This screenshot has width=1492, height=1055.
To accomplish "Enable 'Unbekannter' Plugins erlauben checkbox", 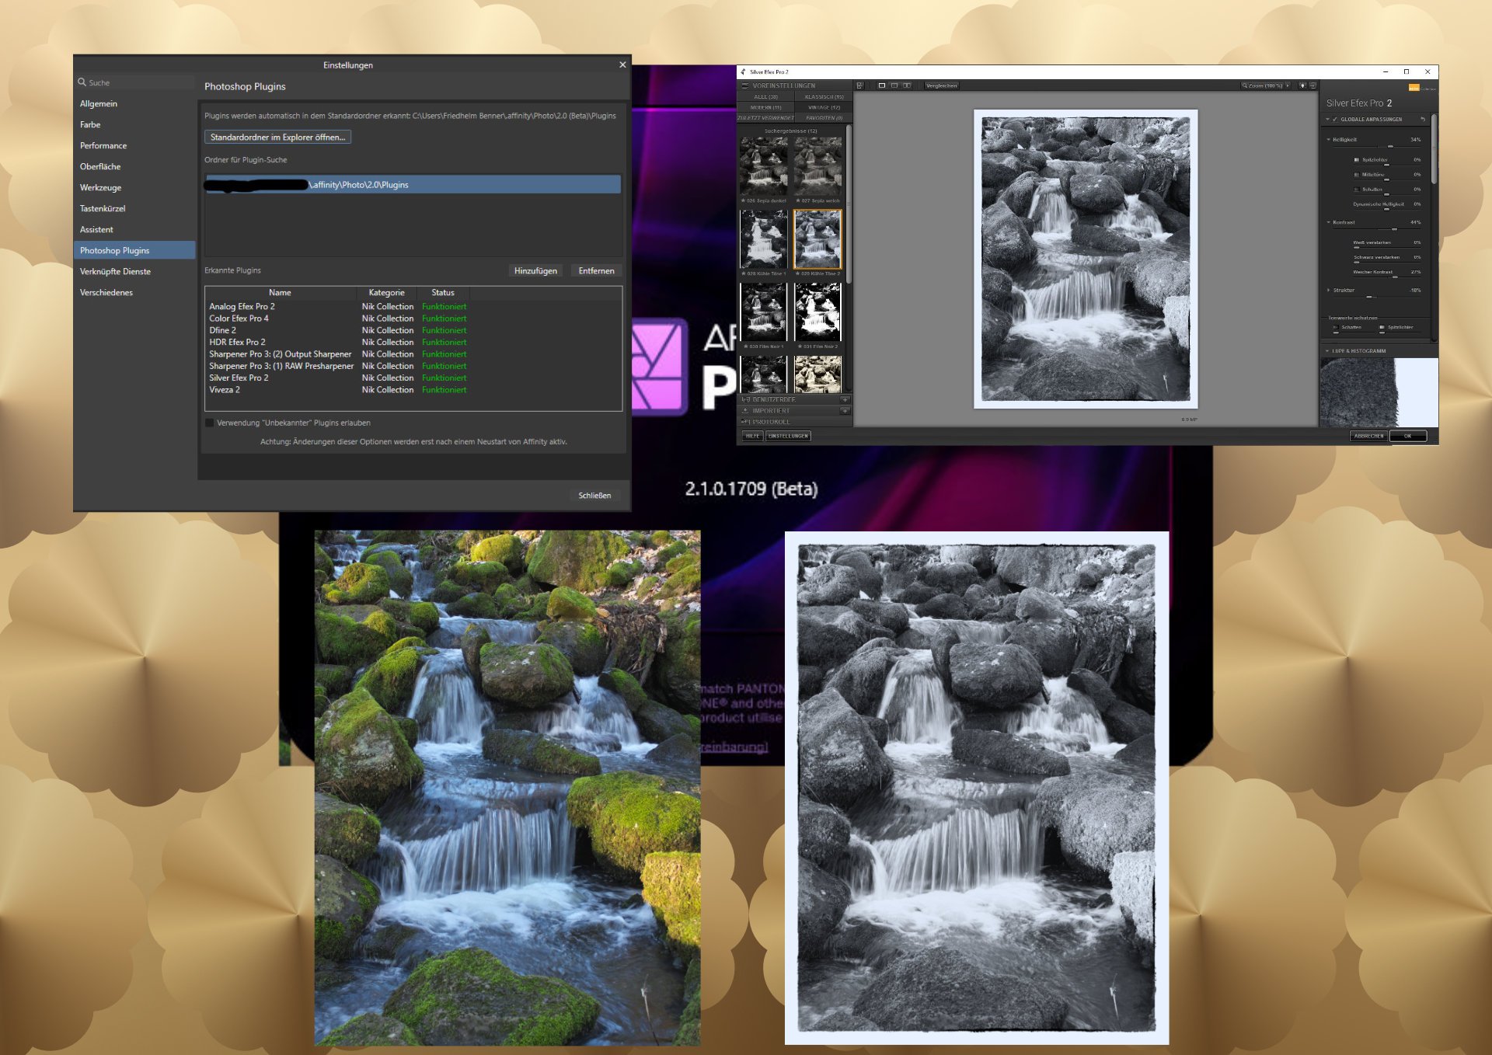I will [209, 423].
